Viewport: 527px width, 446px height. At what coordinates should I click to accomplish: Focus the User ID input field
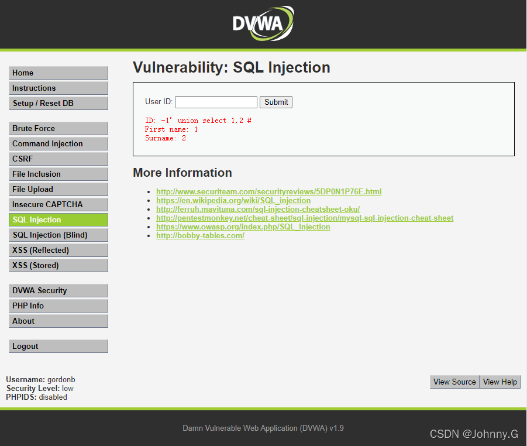[216, 102]
